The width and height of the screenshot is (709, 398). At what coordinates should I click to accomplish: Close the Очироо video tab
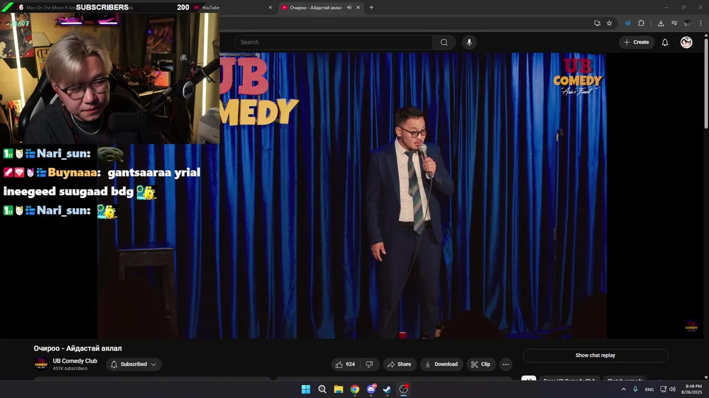358,8
